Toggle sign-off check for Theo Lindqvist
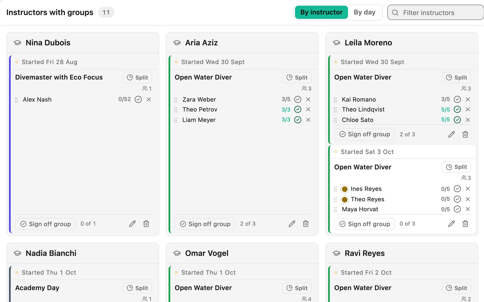 [x=457, y=109]
